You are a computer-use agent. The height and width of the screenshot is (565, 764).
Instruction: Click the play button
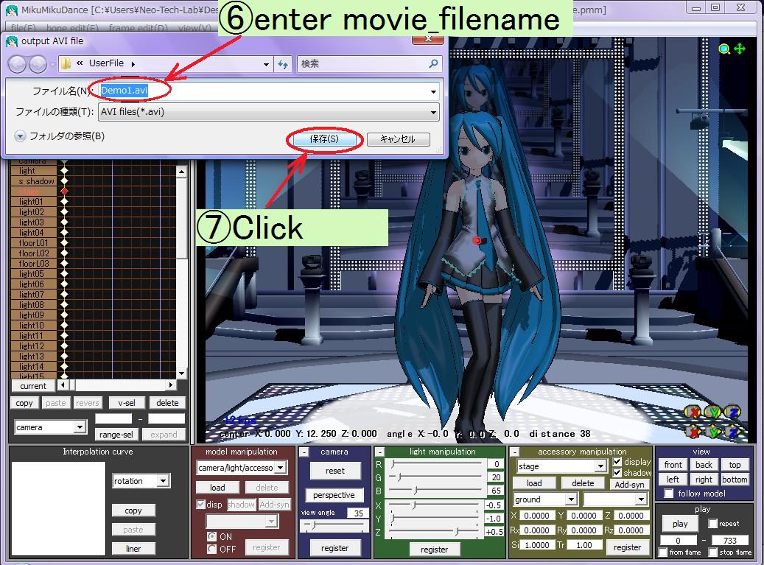point(680,524)
